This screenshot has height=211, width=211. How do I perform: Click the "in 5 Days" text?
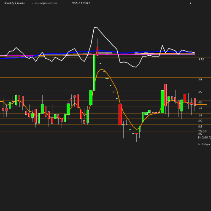[204, 144]
